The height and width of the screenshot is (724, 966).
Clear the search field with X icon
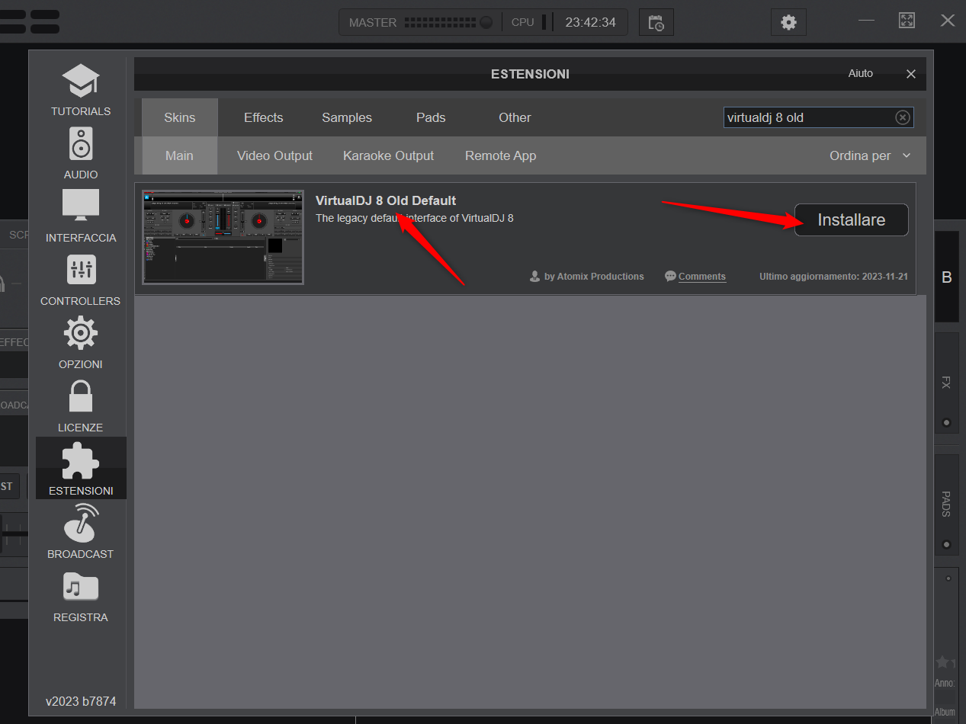902,117
